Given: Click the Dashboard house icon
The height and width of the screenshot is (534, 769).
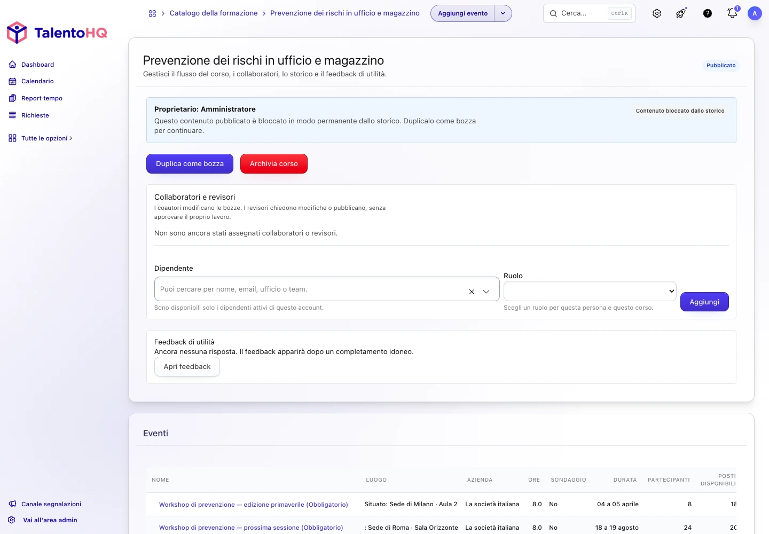Looking at the screenshot, I should pos(12,65).
